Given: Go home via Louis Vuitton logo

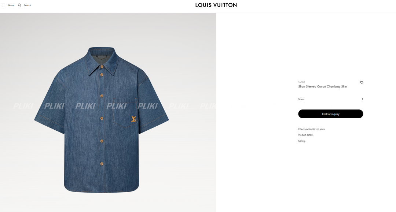Looking at the screenshot, I should tap(216, 5).
